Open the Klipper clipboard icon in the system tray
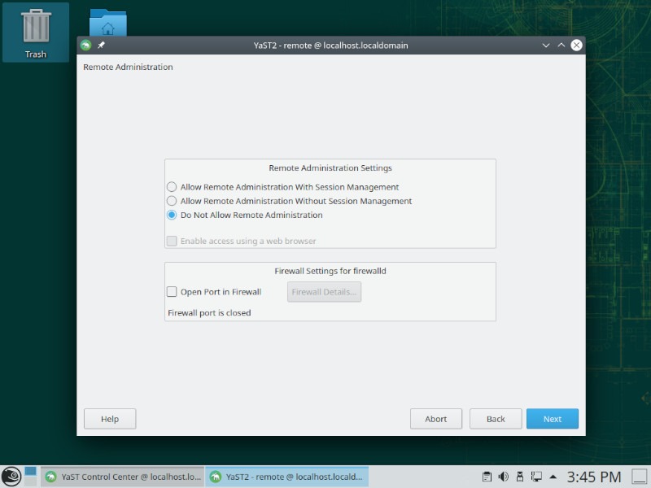 [x=487, y=476]
